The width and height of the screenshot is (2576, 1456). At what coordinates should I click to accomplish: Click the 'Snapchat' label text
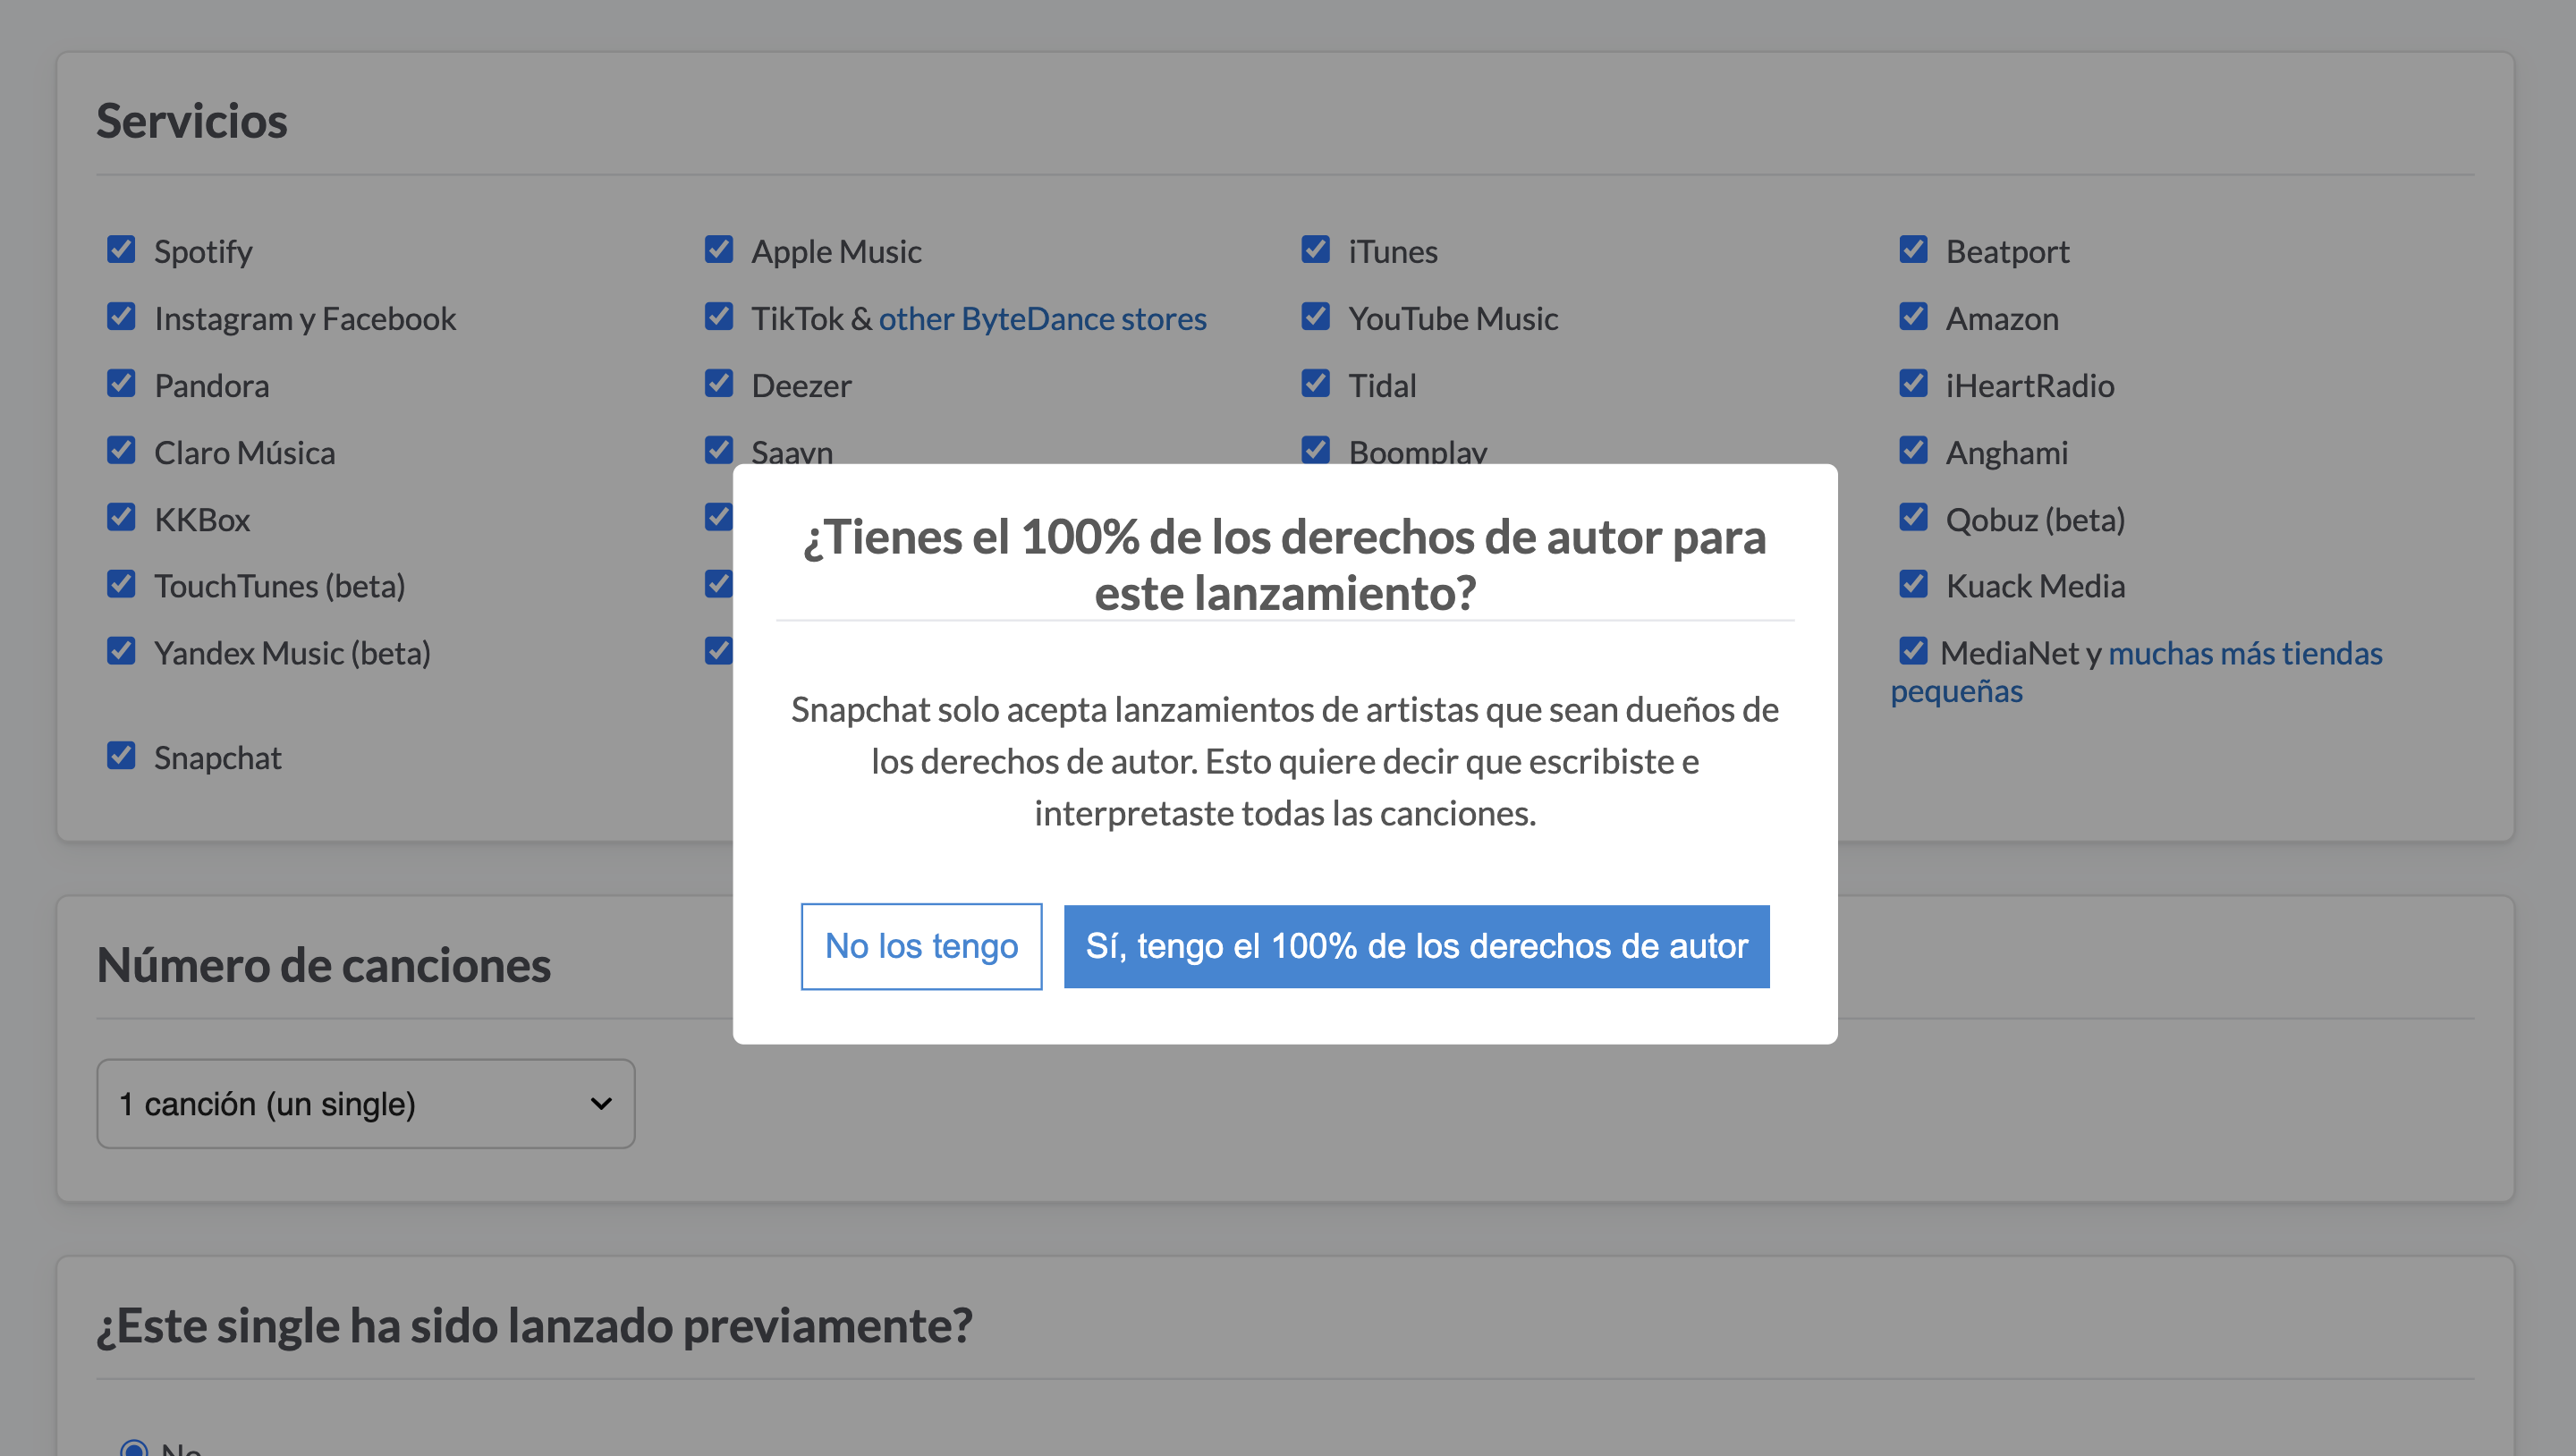pyautogui.click(x=217, y=758)
